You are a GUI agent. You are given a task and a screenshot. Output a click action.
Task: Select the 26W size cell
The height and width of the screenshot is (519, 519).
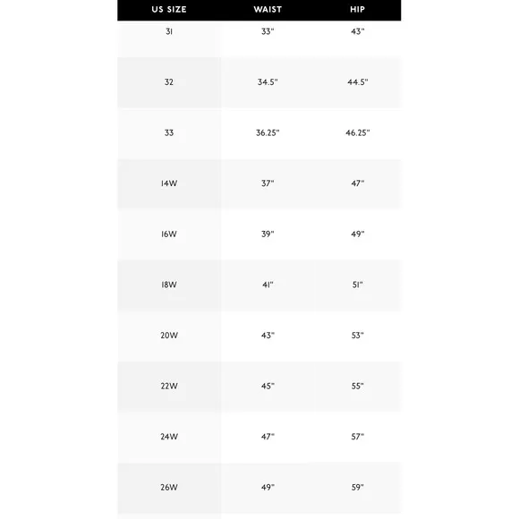click(169, 487)
